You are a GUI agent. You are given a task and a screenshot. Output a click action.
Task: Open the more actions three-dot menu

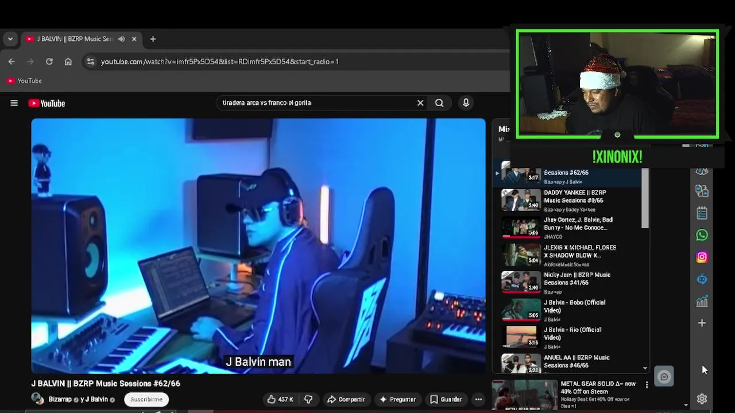coord(478,399)
